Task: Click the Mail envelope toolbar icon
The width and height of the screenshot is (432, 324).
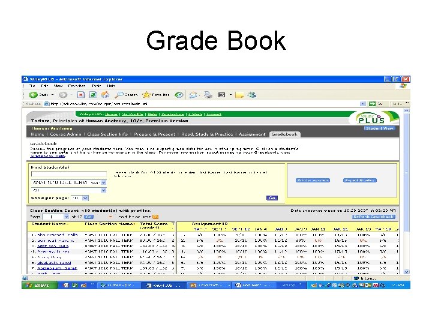Action: (x=193, y=95)
